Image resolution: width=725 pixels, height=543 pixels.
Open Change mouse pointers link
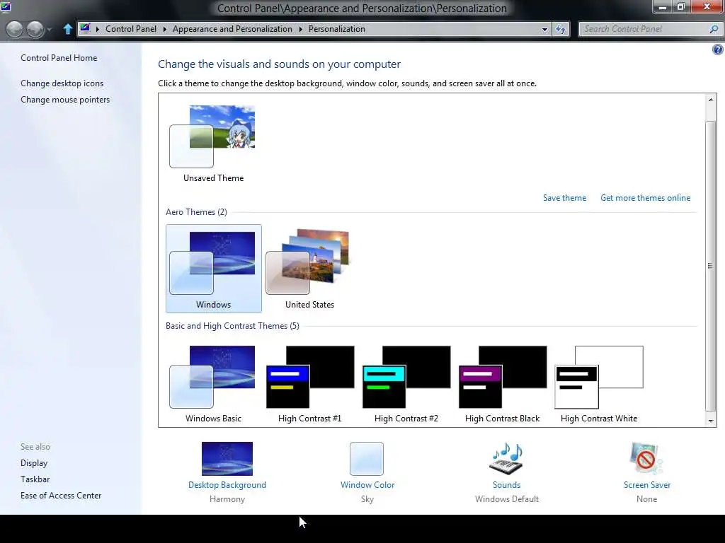coord(65,99)
